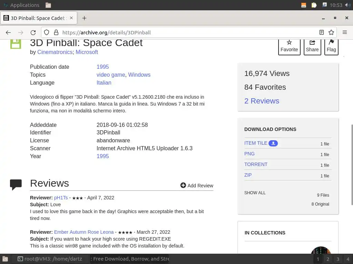Click the orange tray icon in top panel
This screenshot has width=353, height=264.
coord(303,5)
